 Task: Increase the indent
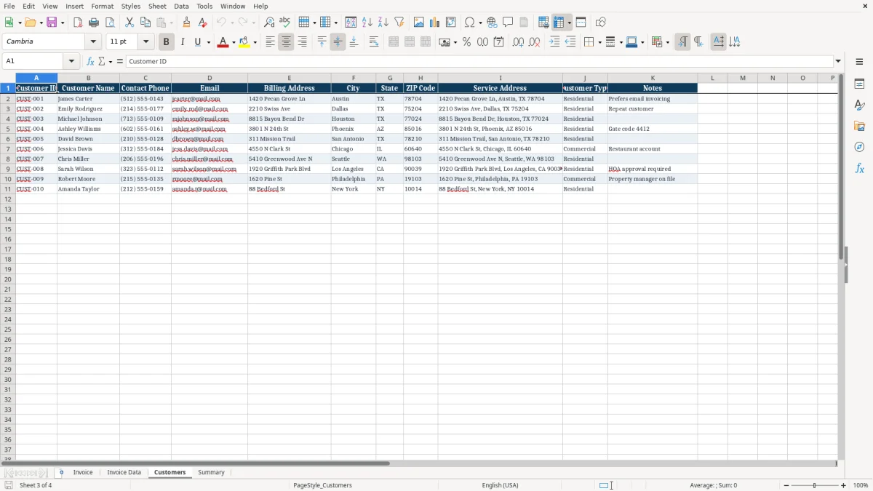pos(554,42)
